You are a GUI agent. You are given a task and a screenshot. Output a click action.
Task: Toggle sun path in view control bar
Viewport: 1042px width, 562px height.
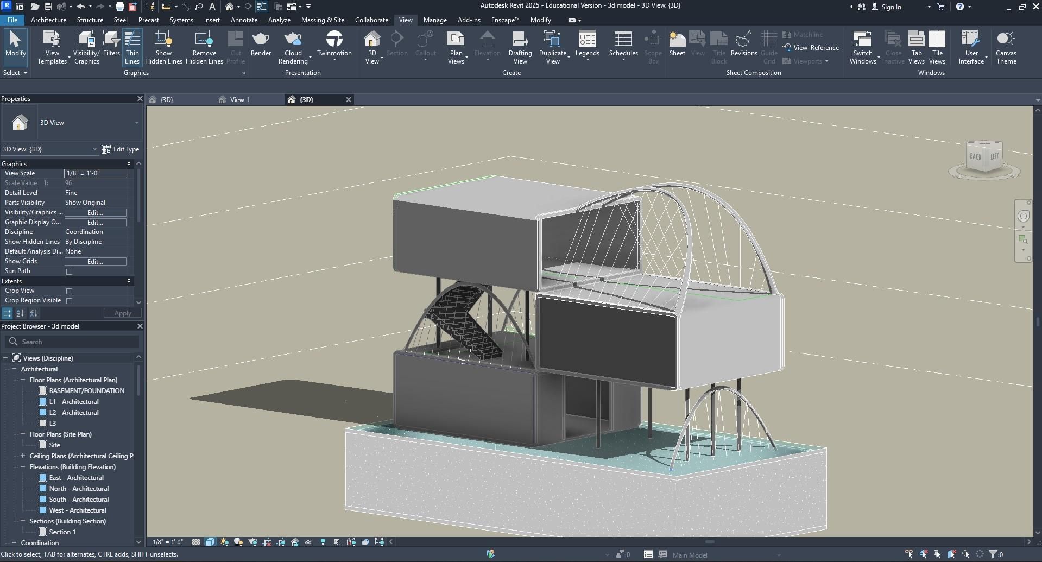tap(224, 542)
